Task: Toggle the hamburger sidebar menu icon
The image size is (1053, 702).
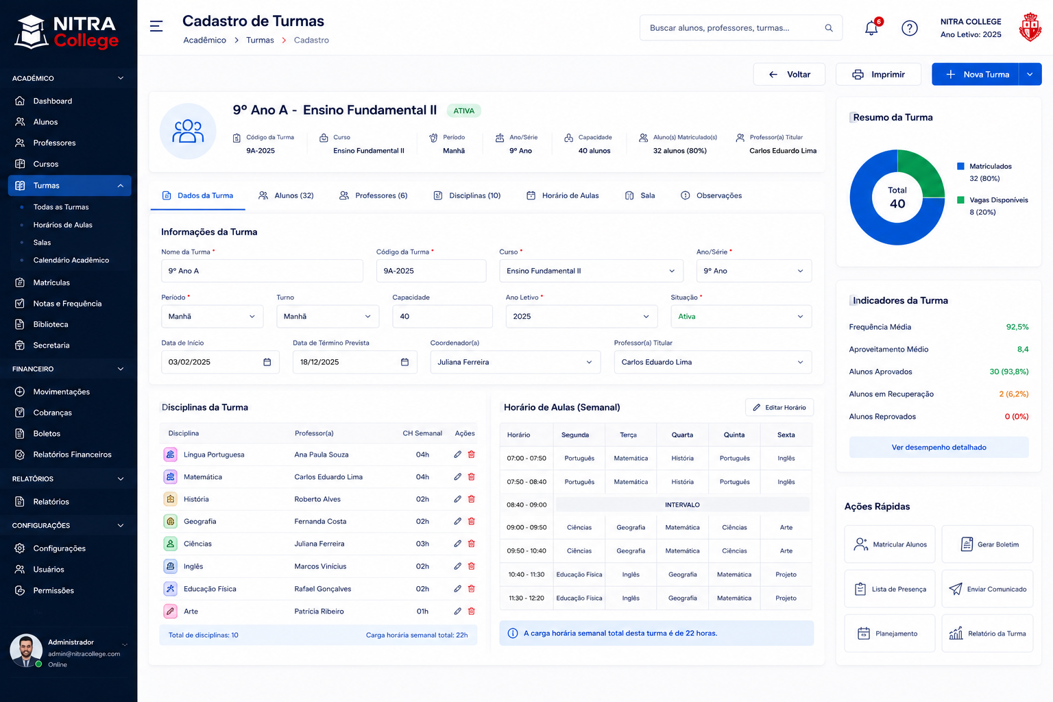Action: tap(156, 26)
